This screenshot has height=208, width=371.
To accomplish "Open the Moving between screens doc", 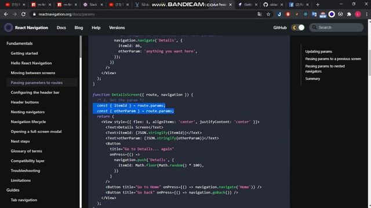I will click(33, 73).
